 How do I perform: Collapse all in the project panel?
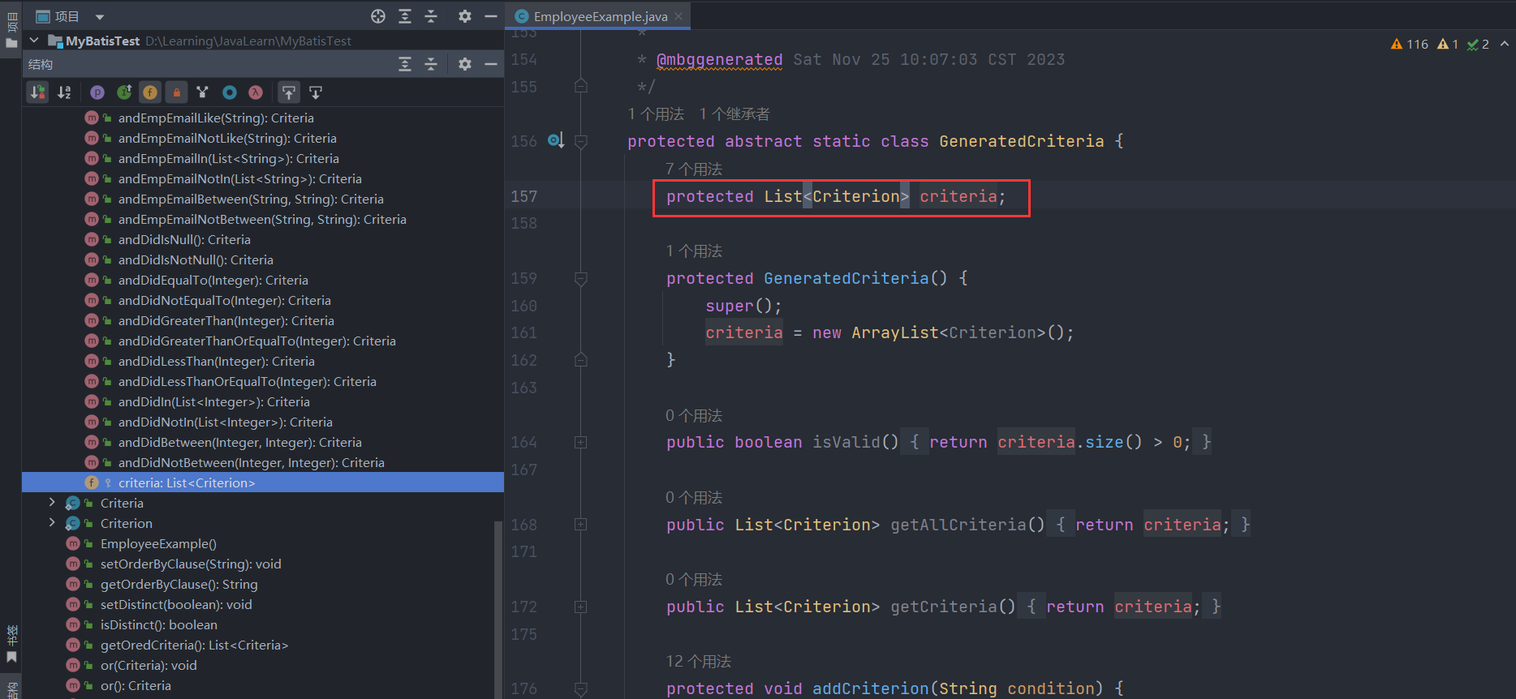431,16
